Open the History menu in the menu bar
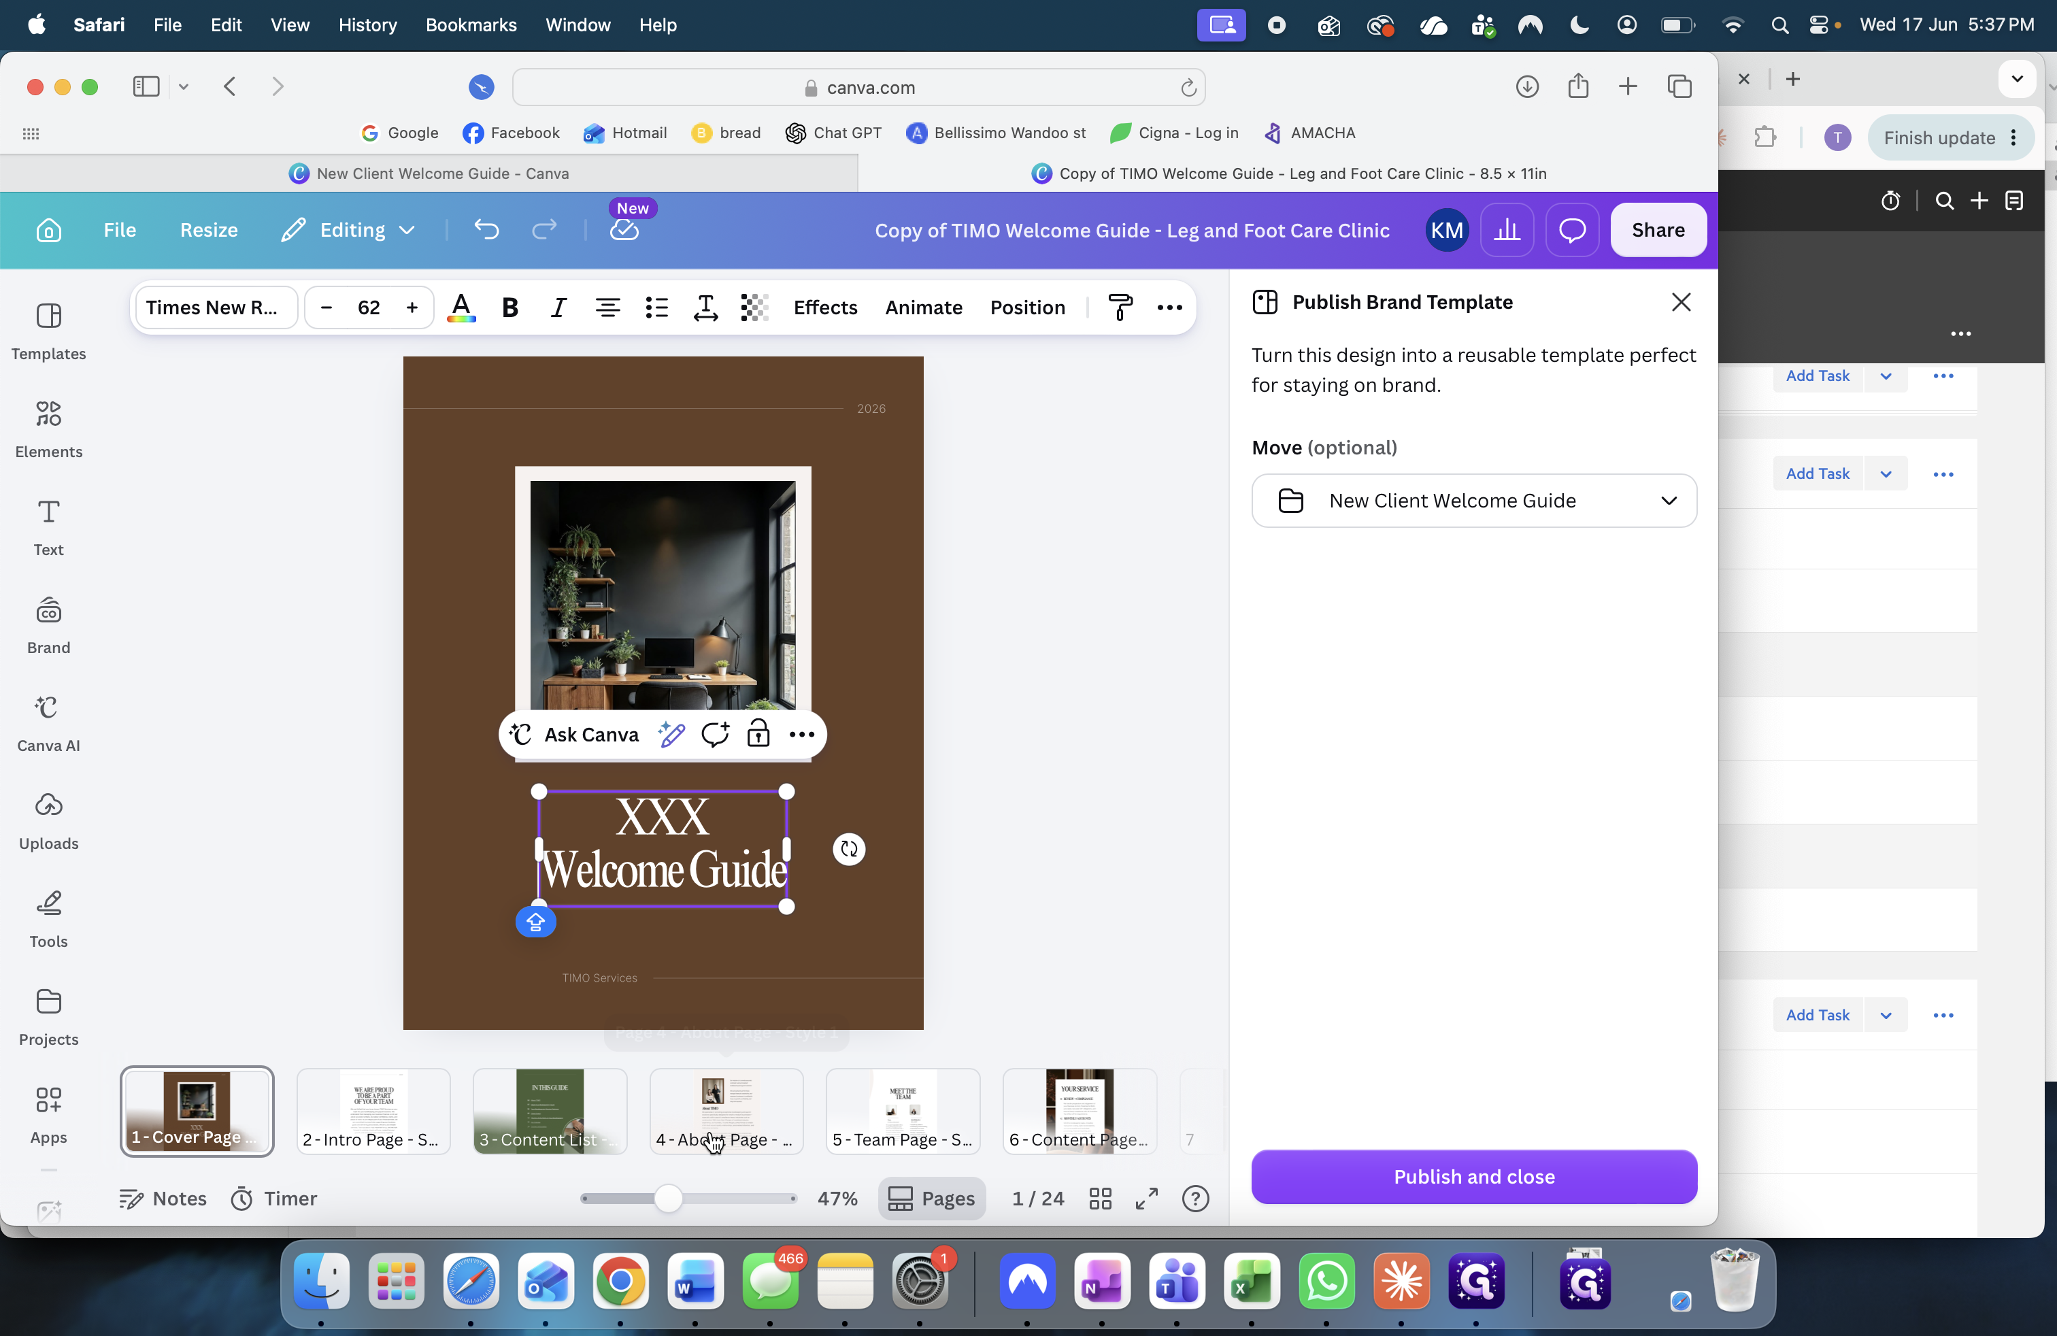 pos(367,25)
